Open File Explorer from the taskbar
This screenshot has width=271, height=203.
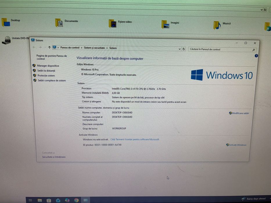pyautogui.click(x=40, y=200)
